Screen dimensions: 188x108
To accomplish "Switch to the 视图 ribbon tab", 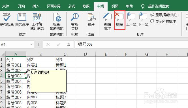I will pyautogui.click(x=115, y=6).
